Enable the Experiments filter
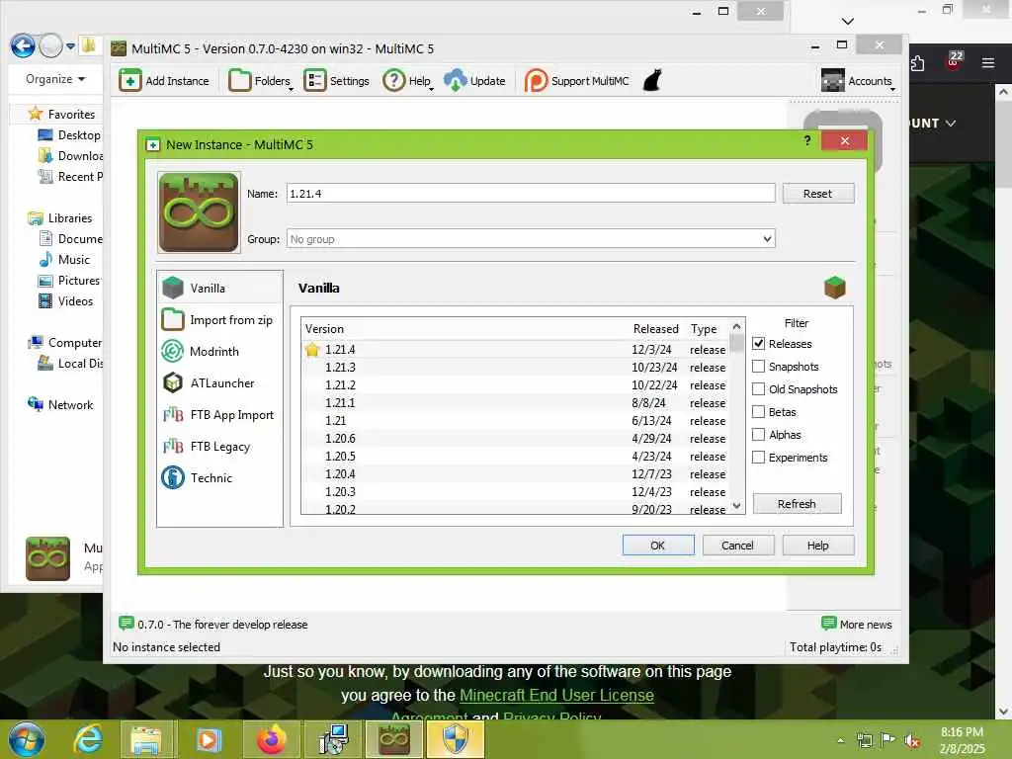Viewport: 1012px width, 759px height. click(759, 457)
